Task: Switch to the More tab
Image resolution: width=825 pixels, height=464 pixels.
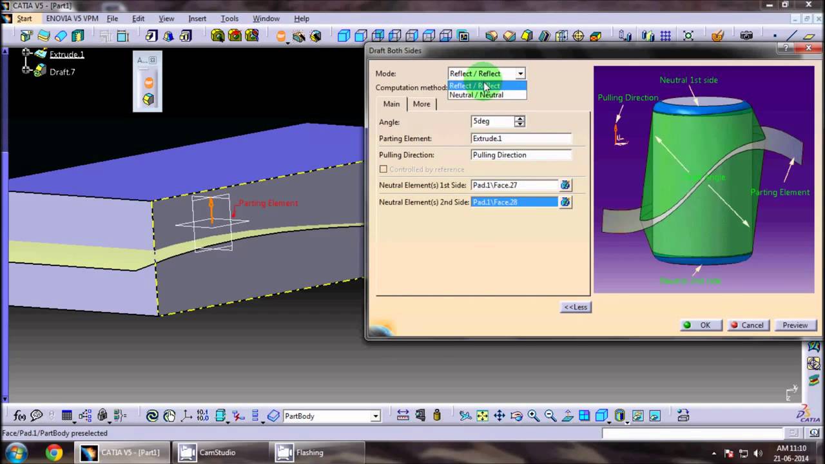Action: pos(422,104)
